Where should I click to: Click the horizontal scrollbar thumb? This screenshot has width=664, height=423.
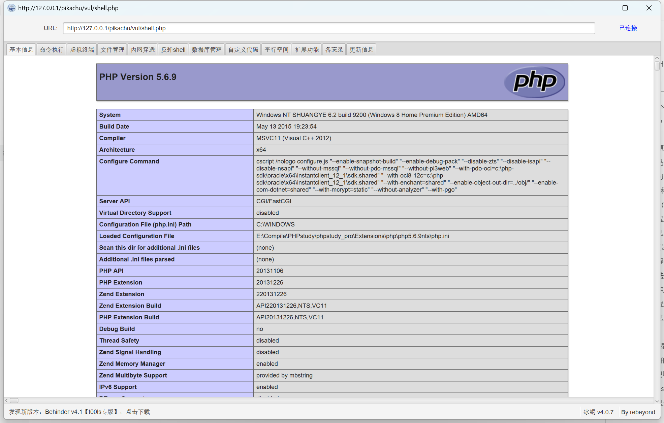coord(14,400)
